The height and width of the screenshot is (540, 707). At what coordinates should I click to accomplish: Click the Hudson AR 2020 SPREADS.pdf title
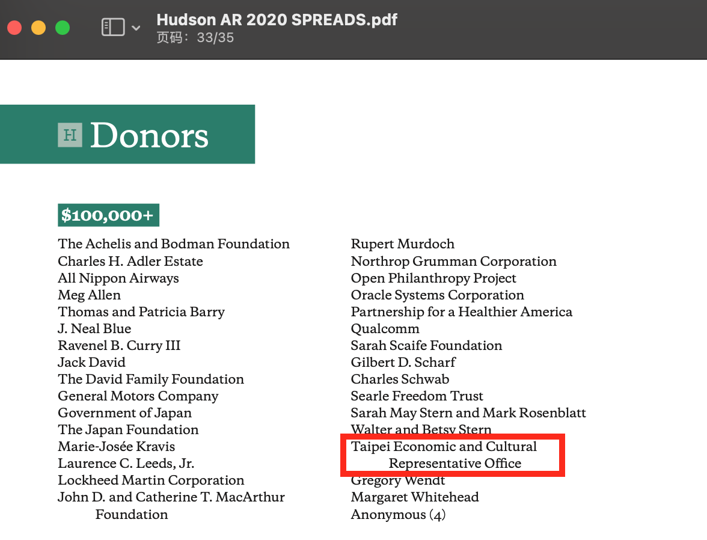[277, 19]
